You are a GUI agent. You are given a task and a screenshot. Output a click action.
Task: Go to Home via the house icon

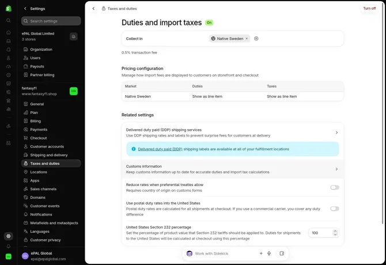click(x=9, y=32)
